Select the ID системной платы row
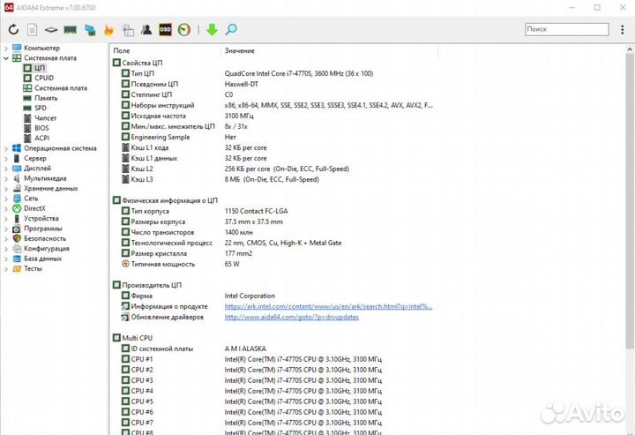The height and width of the screenshot is (435, 635). 273,349
